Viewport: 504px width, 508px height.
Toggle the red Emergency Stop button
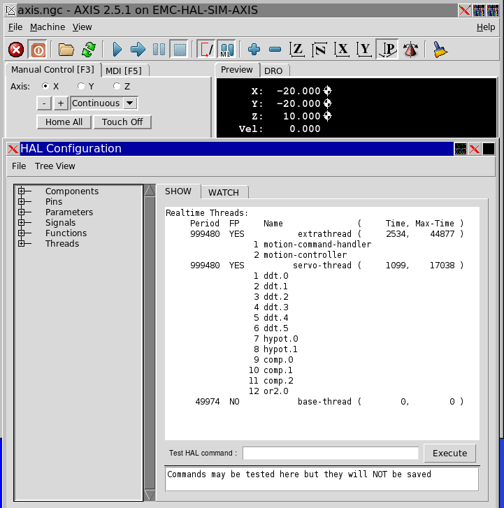pyautogui.click(x=16, y=50)
